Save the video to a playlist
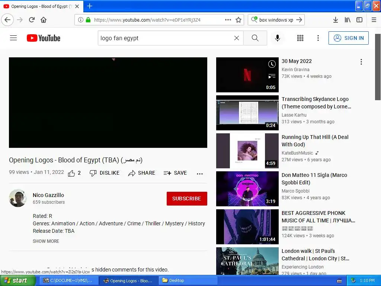The height and width of the screenshot is (286, 381). click(x=175, y=173)
